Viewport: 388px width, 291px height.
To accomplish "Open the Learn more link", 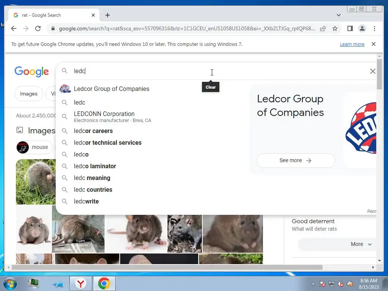I will [352, 44].
